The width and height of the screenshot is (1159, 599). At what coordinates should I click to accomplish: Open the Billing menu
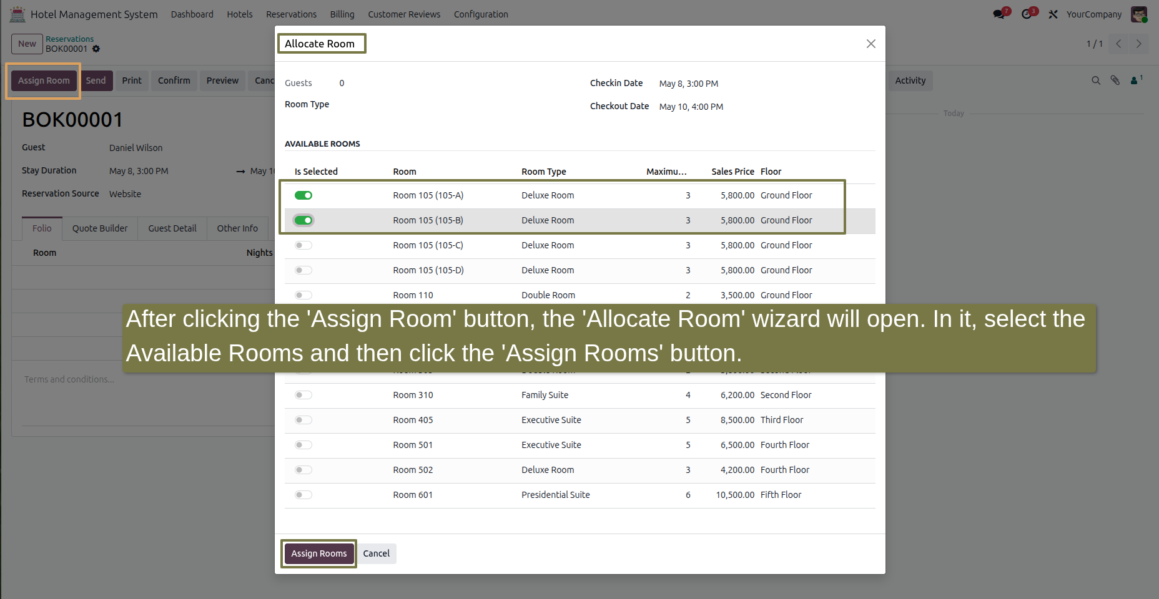click(342, 14)
